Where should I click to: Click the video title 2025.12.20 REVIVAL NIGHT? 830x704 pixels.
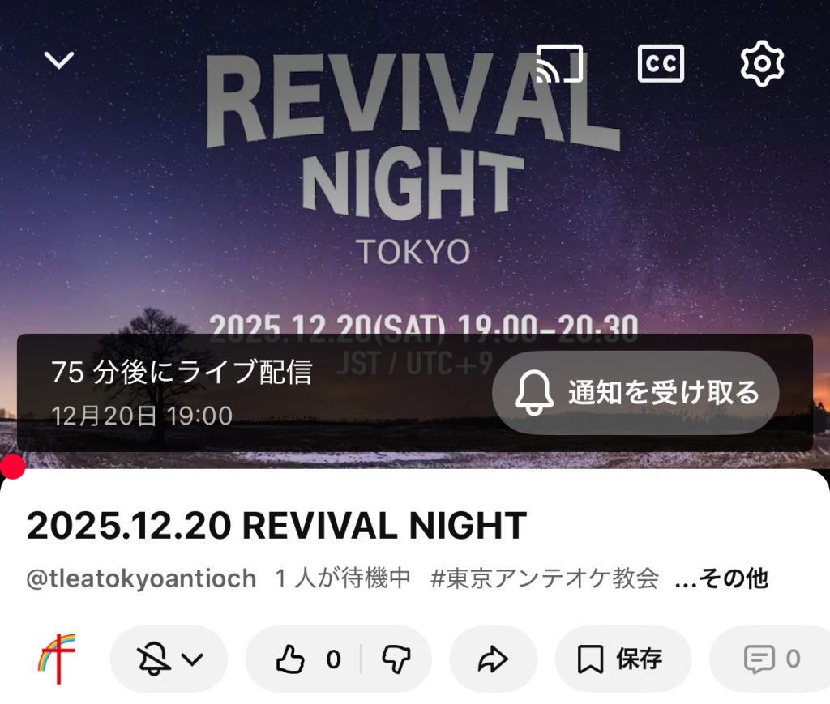pyautogui.click(x=276, y=526)
